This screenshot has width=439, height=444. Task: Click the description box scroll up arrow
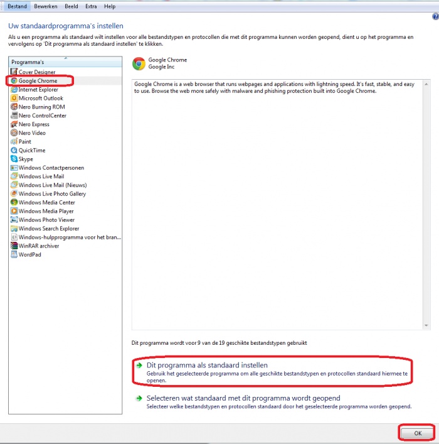click(x=426, y=84)
